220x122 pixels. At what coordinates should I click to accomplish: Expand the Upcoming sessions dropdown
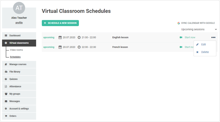click(x=199, y=29)
